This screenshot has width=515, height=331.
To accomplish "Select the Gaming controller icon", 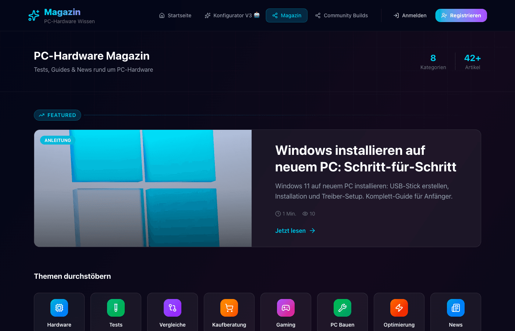I will (x=286, y=308).
